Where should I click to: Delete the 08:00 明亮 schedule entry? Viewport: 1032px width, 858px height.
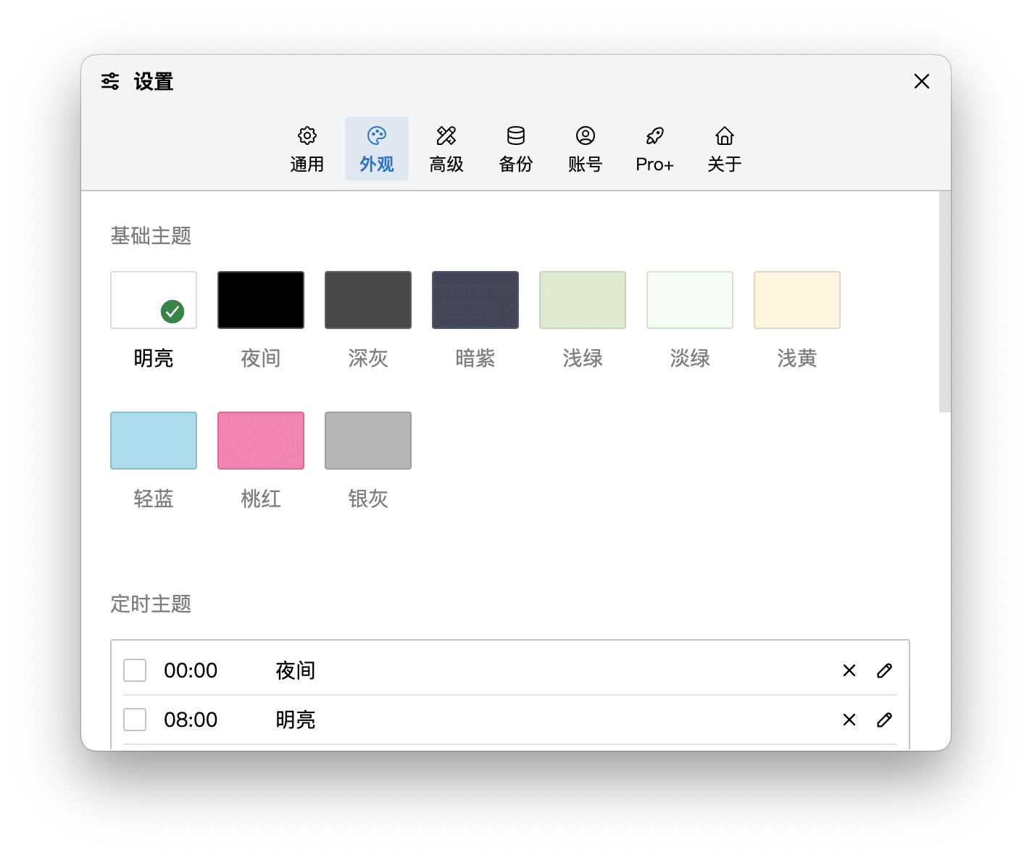coord(849,720)
